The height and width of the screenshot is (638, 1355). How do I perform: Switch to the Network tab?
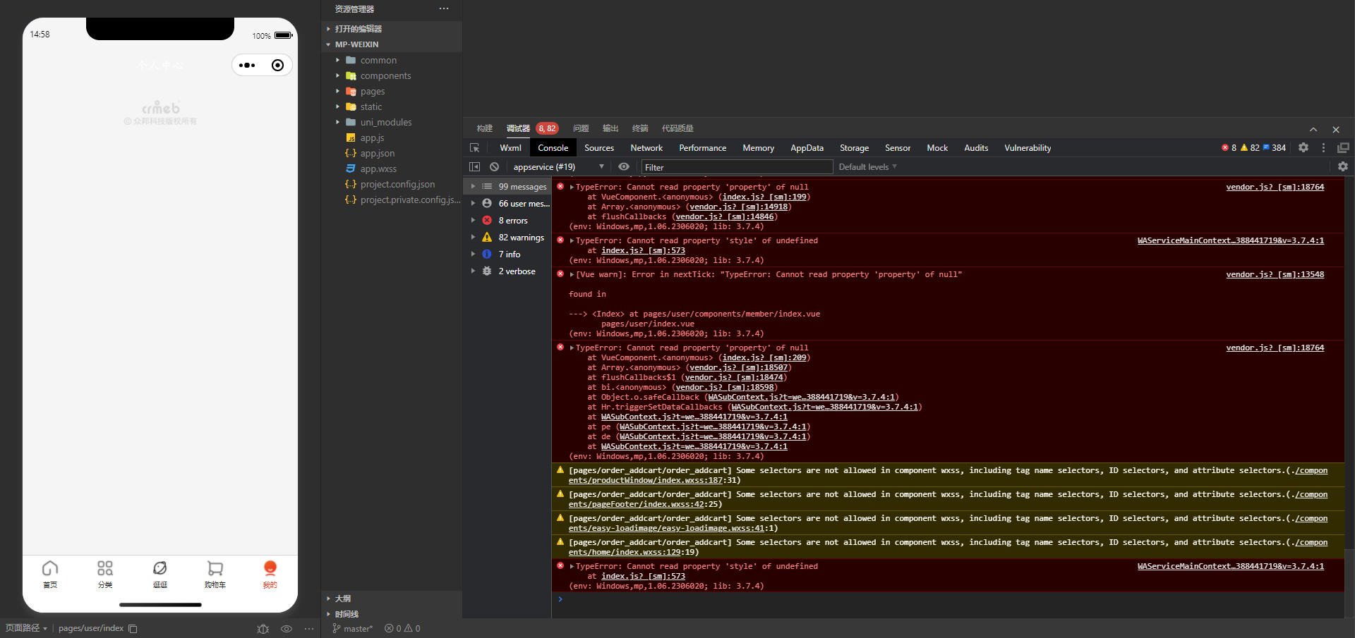646,148
